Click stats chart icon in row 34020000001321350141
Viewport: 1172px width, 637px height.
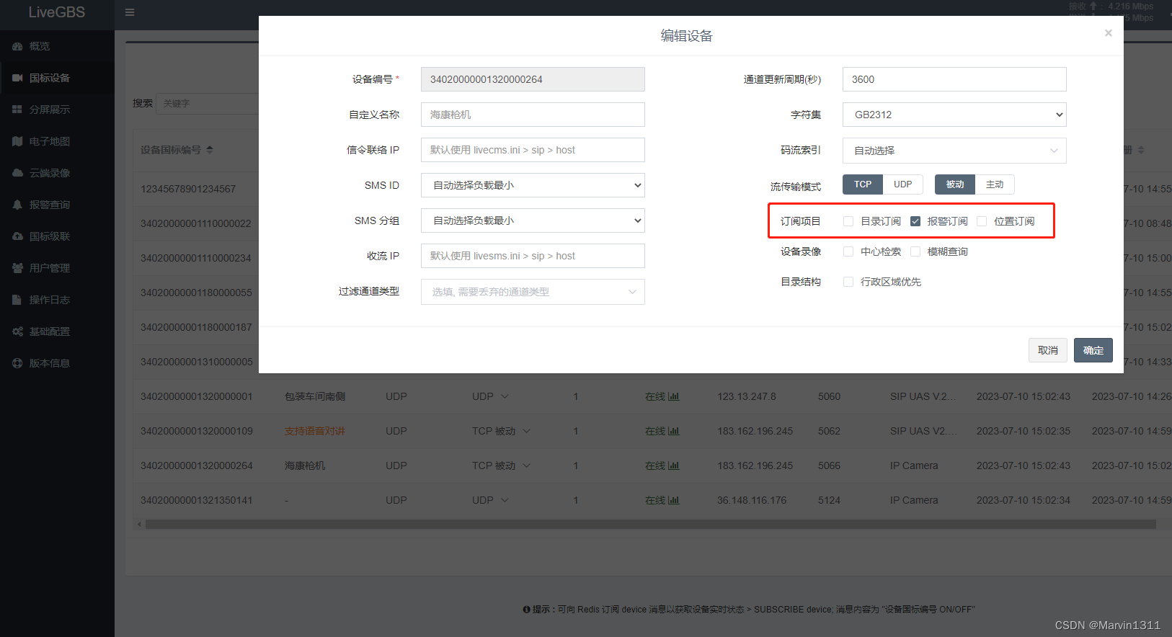click(x=674, y=500)
